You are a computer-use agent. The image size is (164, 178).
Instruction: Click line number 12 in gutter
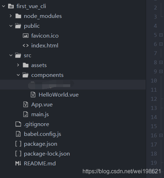(154, 99)
